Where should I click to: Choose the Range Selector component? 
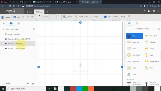tap(152, 61)
